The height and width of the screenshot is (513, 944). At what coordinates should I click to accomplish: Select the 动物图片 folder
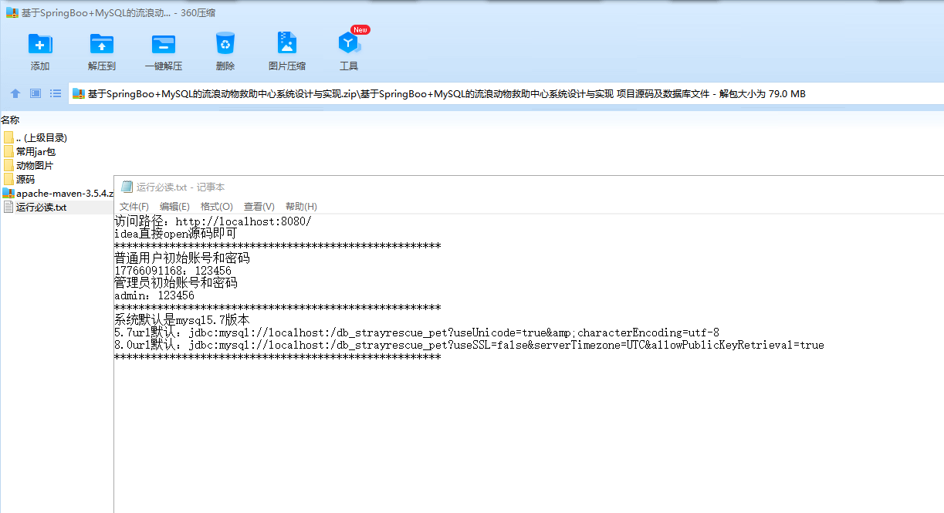tap(29, 166)
